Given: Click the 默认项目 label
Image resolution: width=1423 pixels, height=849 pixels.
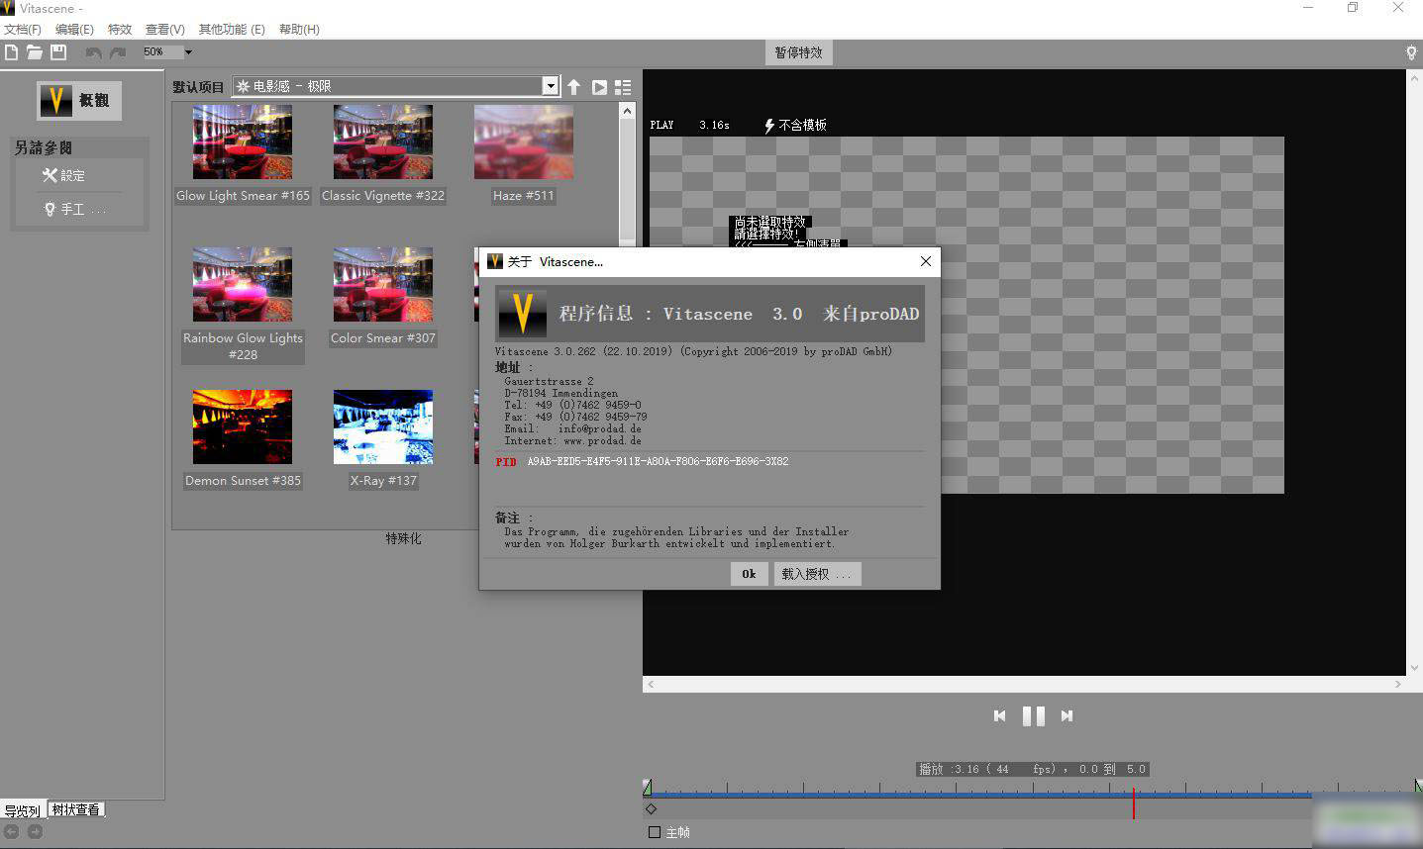Looking at the screenshot, I should (x=199, y=87).
